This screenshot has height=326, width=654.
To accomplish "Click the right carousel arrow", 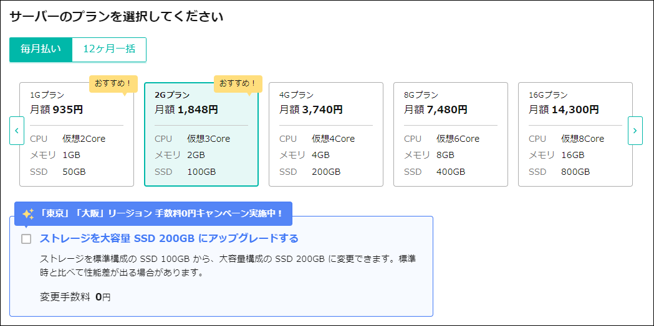I will click(x=635, y=131).
